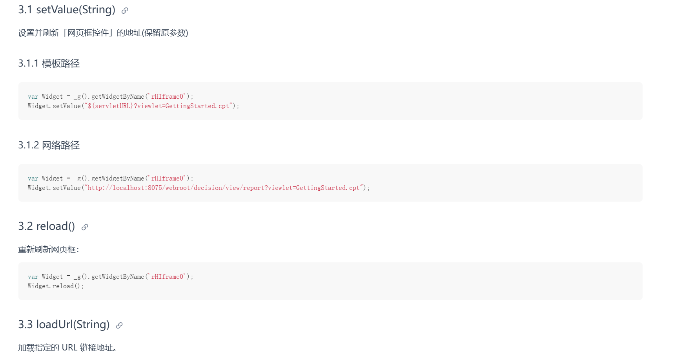The width and height of the screenshot is (692, 363).
Task: Click the 3.1 setValue(String) heading
Action: [x=67, y=10]
